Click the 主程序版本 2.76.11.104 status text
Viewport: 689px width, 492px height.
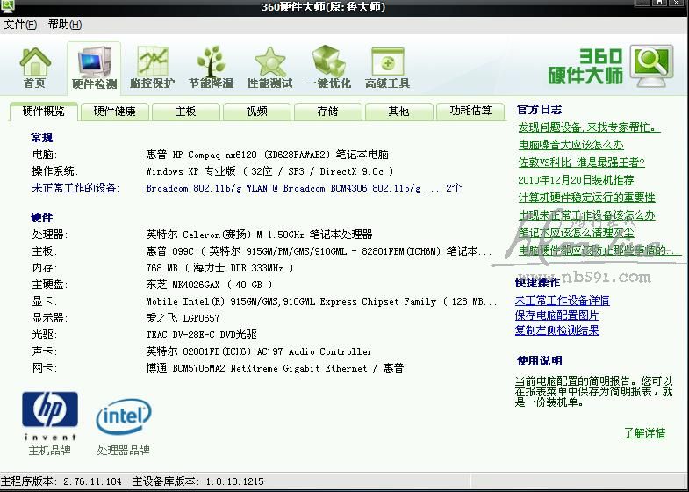[x=61, y=481]
